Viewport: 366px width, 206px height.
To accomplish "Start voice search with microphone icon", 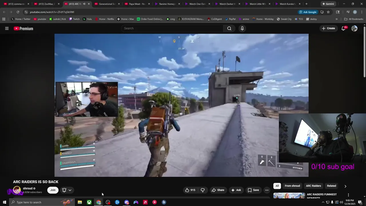I will tap(242, 28).
